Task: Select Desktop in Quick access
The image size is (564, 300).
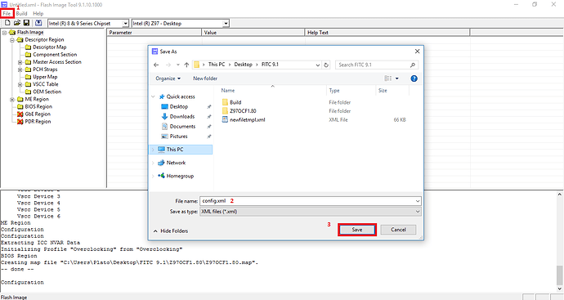Action: [179, 107]
